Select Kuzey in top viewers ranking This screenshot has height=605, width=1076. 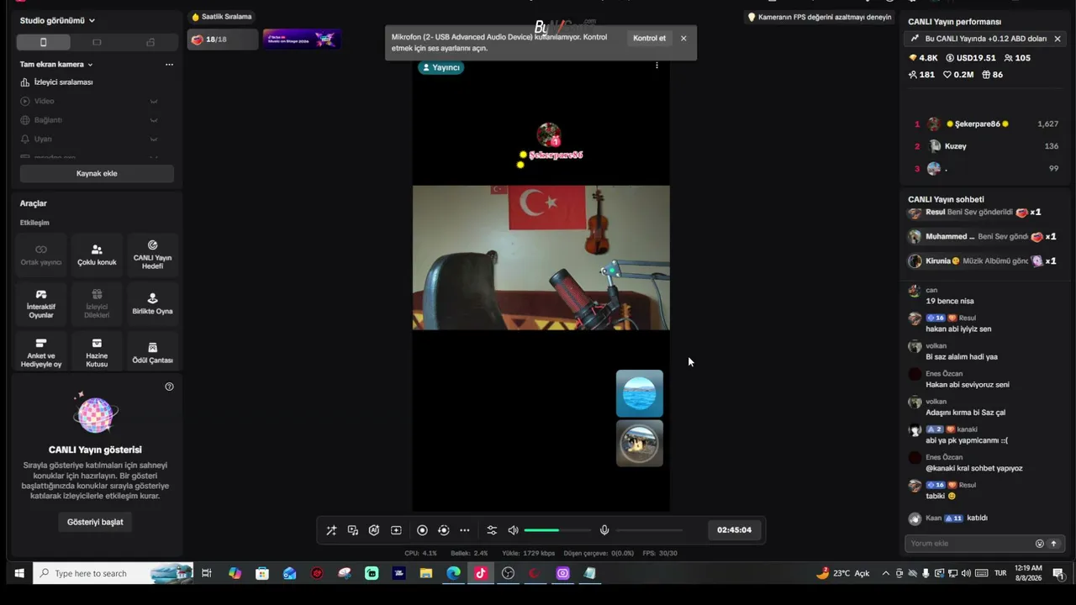(x=986, y=146)
